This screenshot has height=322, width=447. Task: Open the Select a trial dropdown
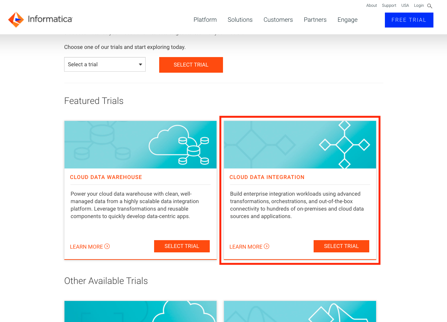point(105,64)
